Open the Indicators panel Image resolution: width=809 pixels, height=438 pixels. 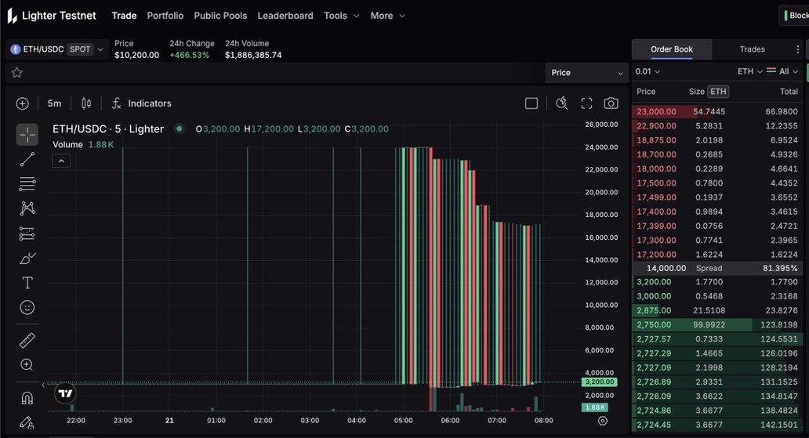(x=141, y=103)
